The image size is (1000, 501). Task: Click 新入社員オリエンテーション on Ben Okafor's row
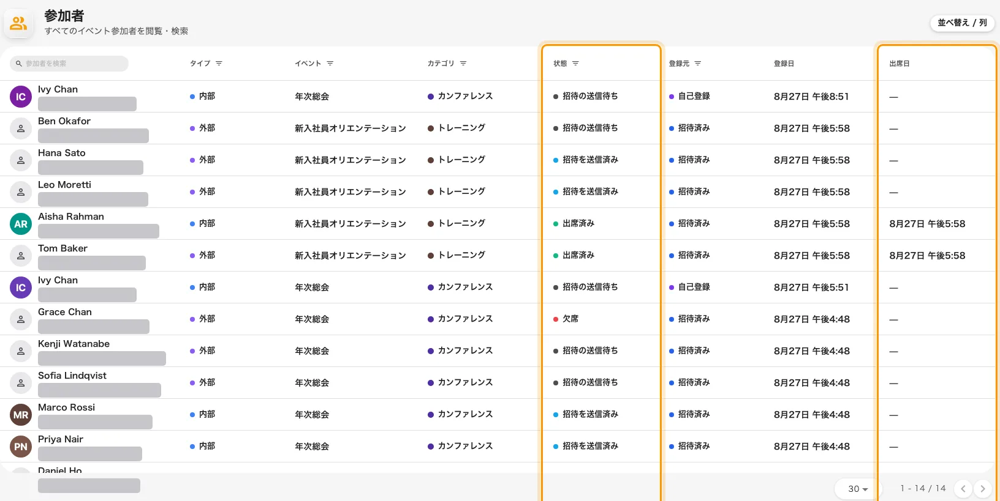pyautogui.click(x=350, y=128)
